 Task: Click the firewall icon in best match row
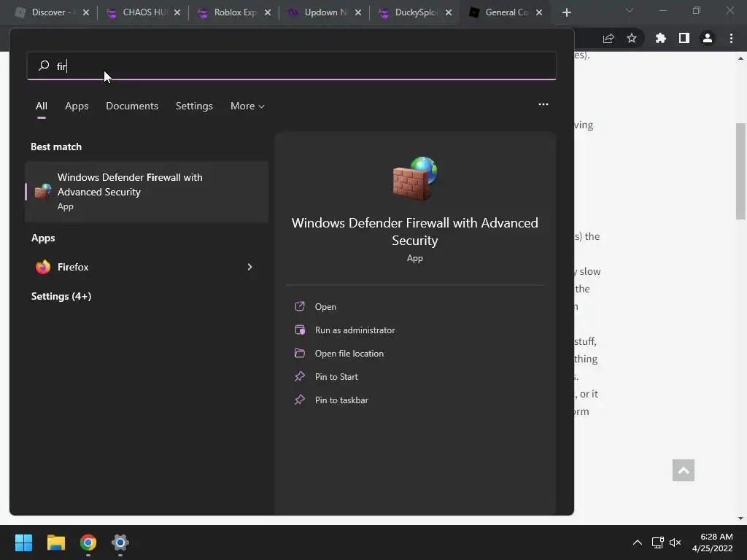(43, 192)
